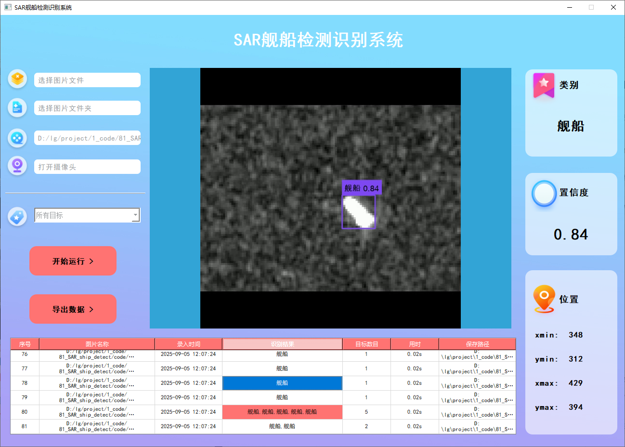This screenshot has height=447, width=625.
Task: Select the row number 81 cell
Action: (x=25, y=426)
